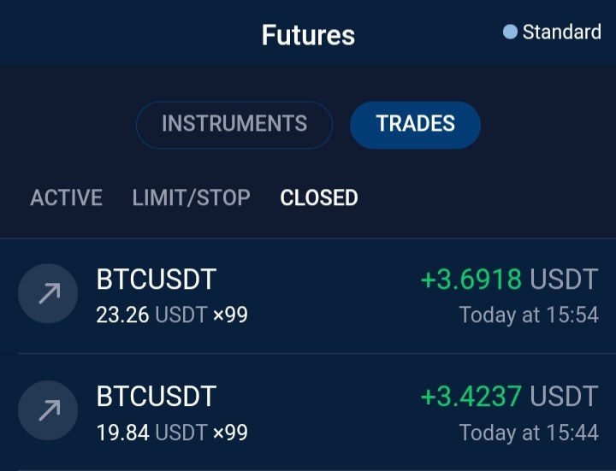Viewport: 616px width, 471px height.
Task: Click the +3.4237 USDT profit value
Action: [x=510, y=397]
